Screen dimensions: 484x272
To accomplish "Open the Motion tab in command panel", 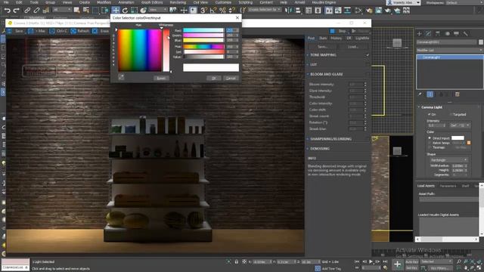I will click(447, 33).
